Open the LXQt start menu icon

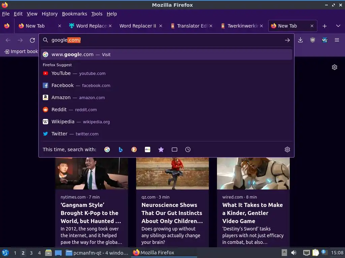pos(5,253)
